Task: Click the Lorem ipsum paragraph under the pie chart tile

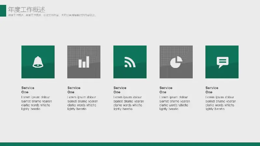Action: click(x=175, y=103)
